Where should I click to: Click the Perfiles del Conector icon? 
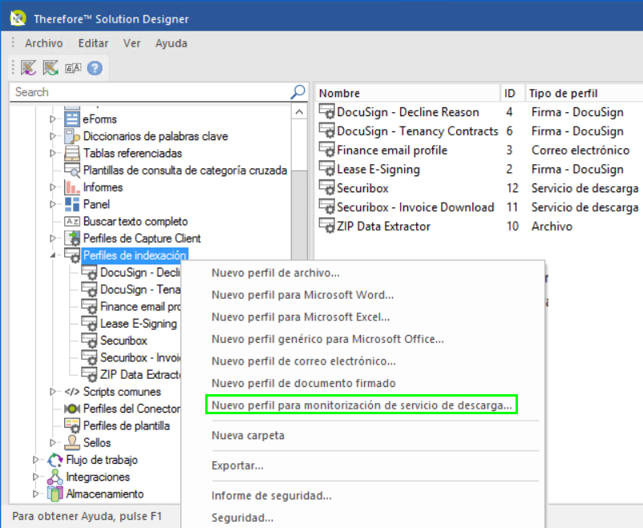click(72, 409)
